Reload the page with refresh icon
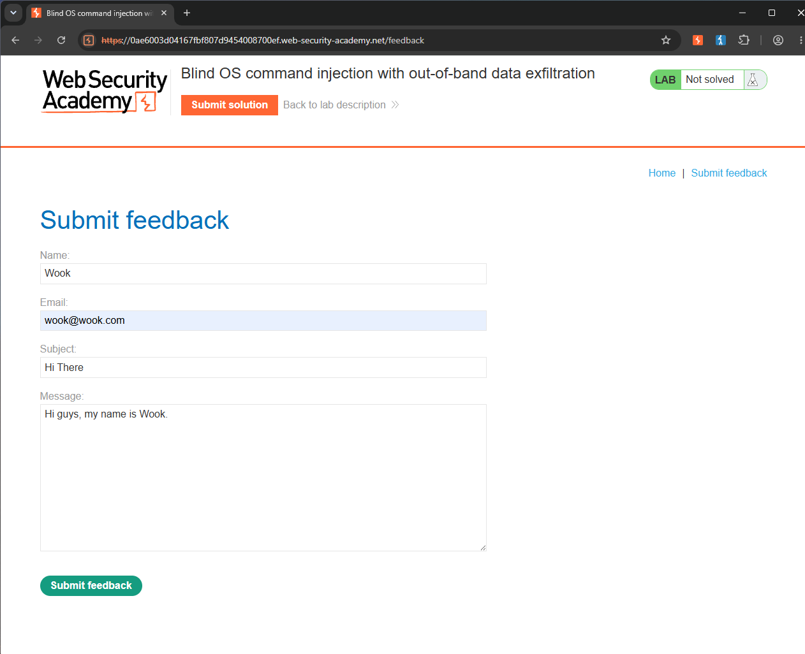 pyautogui.click(x=61, y=40)
